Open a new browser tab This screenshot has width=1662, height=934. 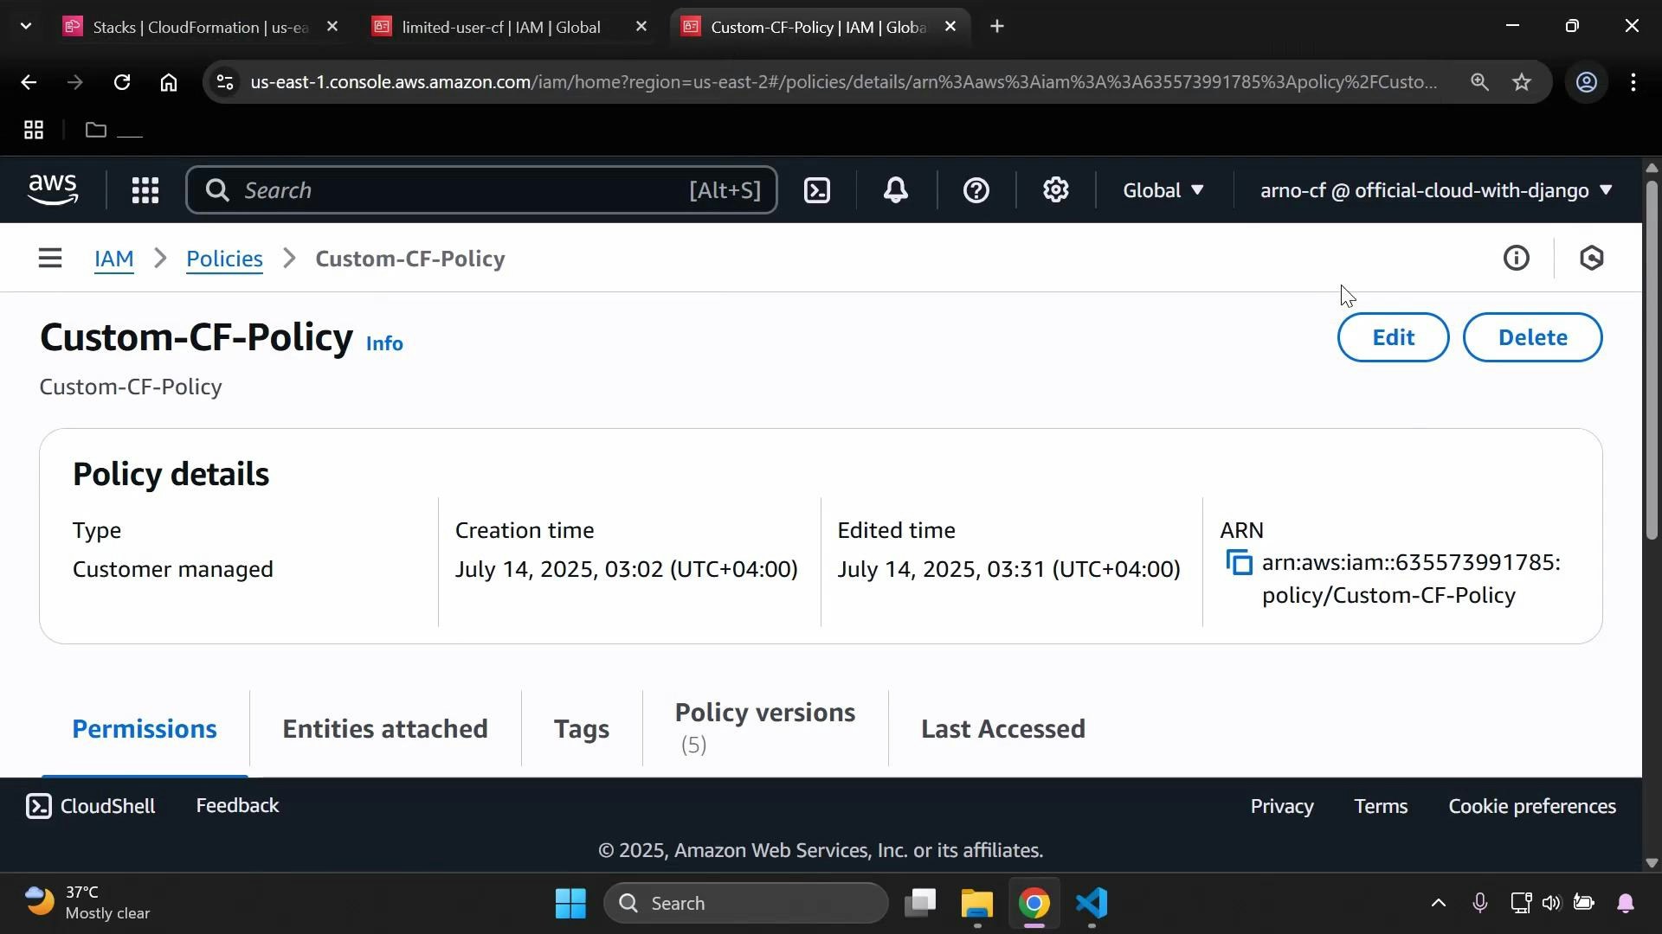point(997,27)
